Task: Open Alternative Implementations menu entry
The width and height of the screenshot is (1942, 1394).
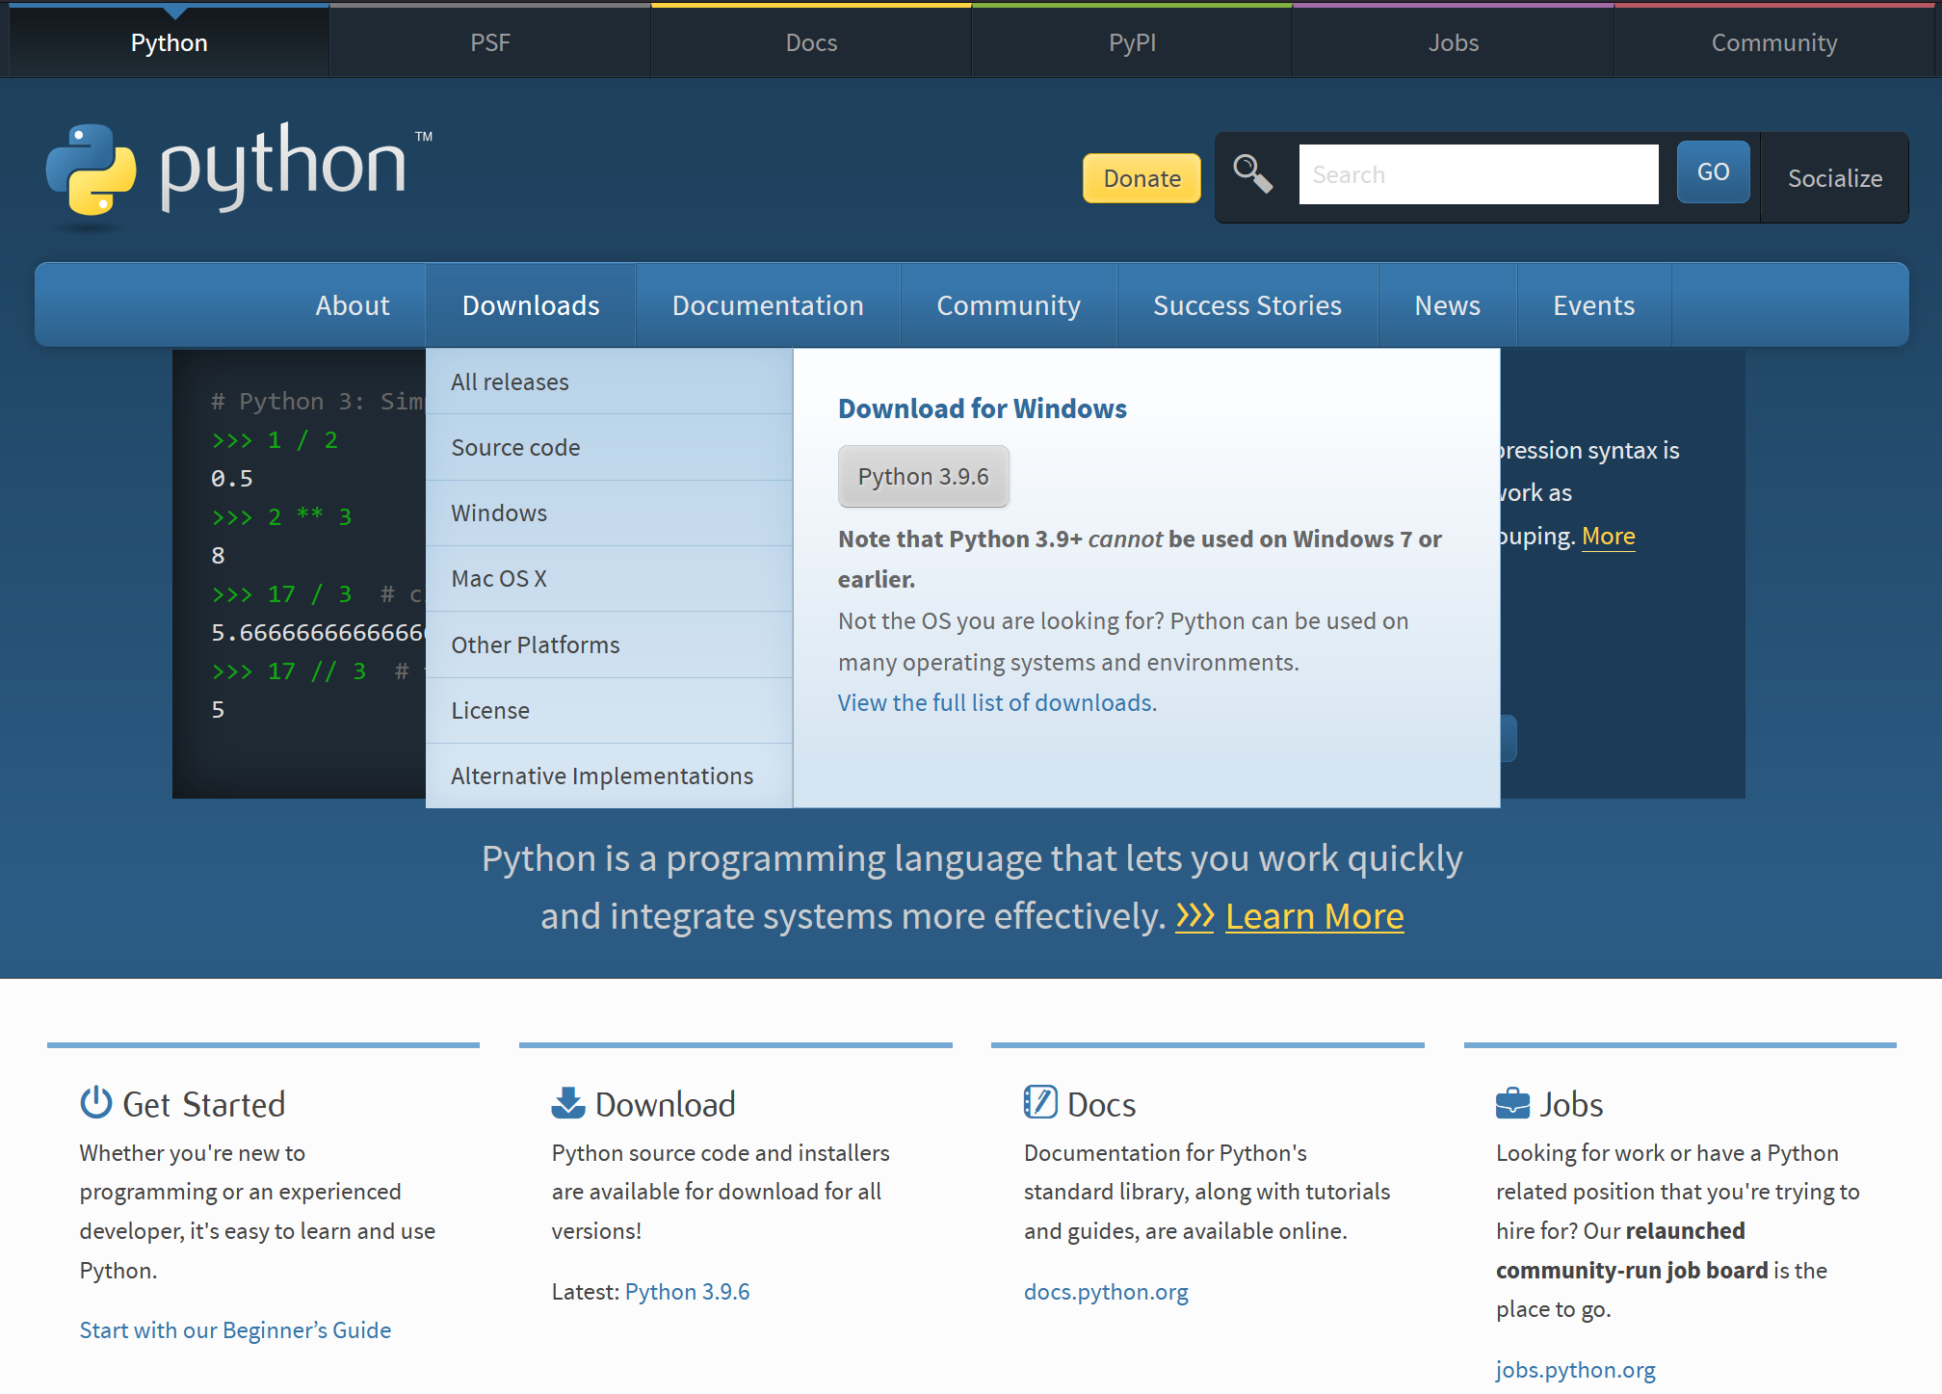Action: point(602,776)
